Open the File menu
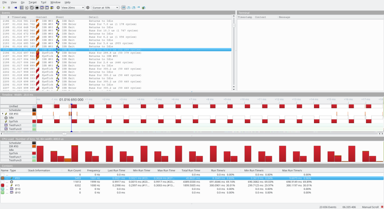Screen dimensions: 384x209 click(4, 2)
